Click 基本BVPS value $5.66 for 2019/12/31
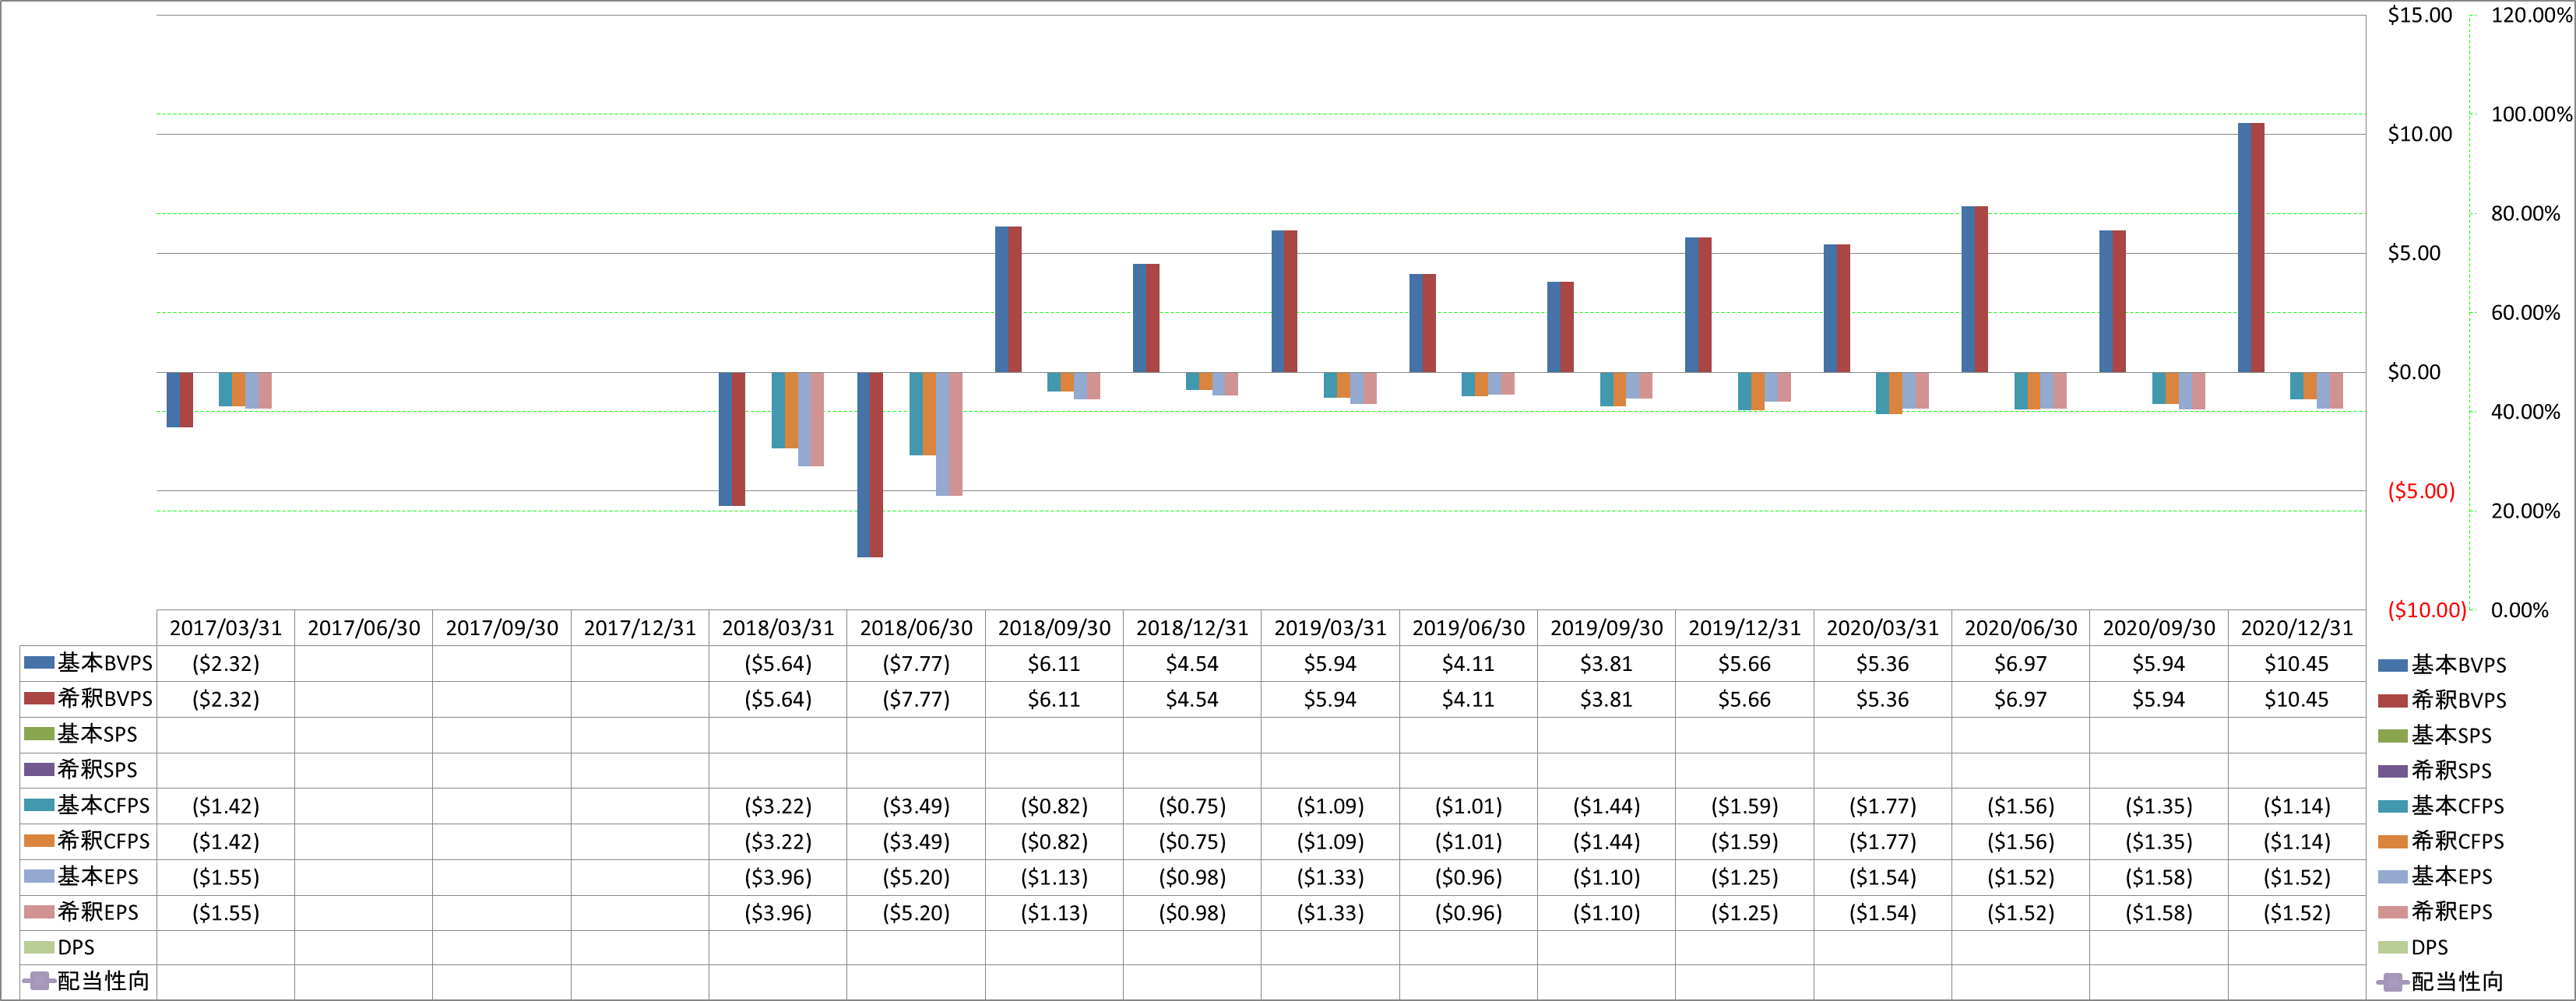This screenshot has width=2576, height=1001. 1744,664
